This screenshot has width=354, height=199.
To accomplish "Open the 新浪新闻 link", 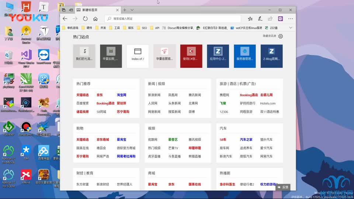I will tap(154, 95).
